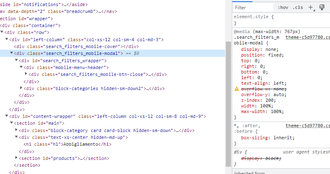Viewport: 330px width, 174px height.
Task: Edit the struck-through overflow-x: none declaration
Action: [264, 89]
